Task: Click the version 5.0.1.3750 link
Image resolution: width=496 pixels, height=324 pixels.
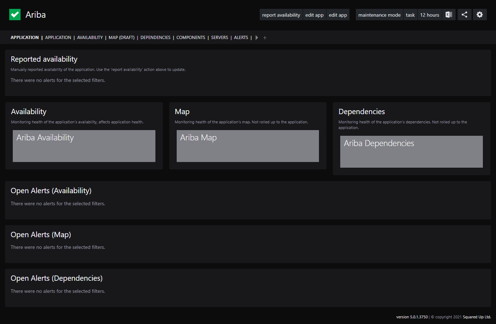Action: [412, 317]
